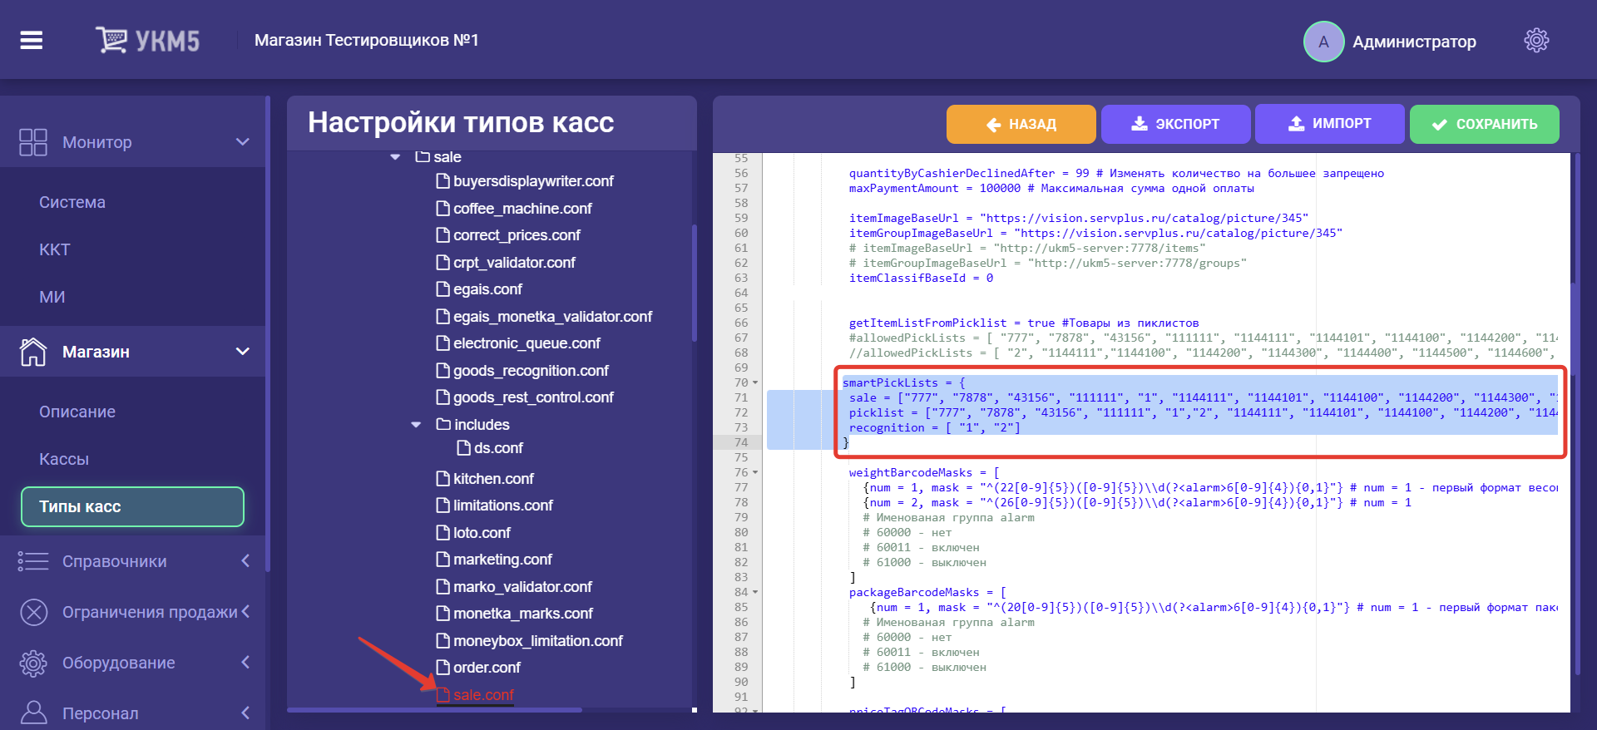1597x730 pixels.
Task: Open the МИ menu item
Action: click(52, 297)
